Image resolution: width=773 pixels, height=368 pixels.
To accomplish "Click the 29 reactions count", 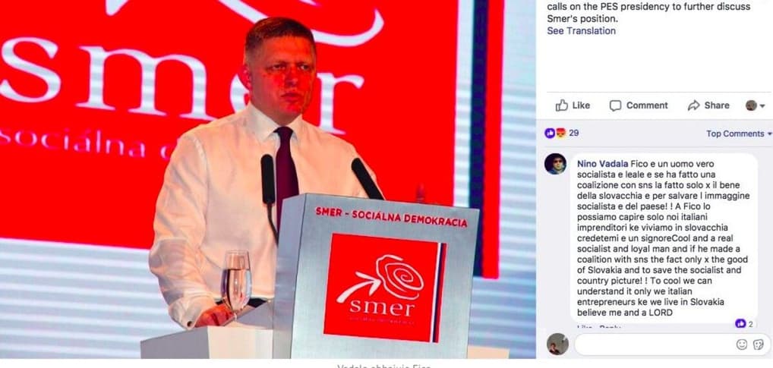I will click(x=574, y=133).
